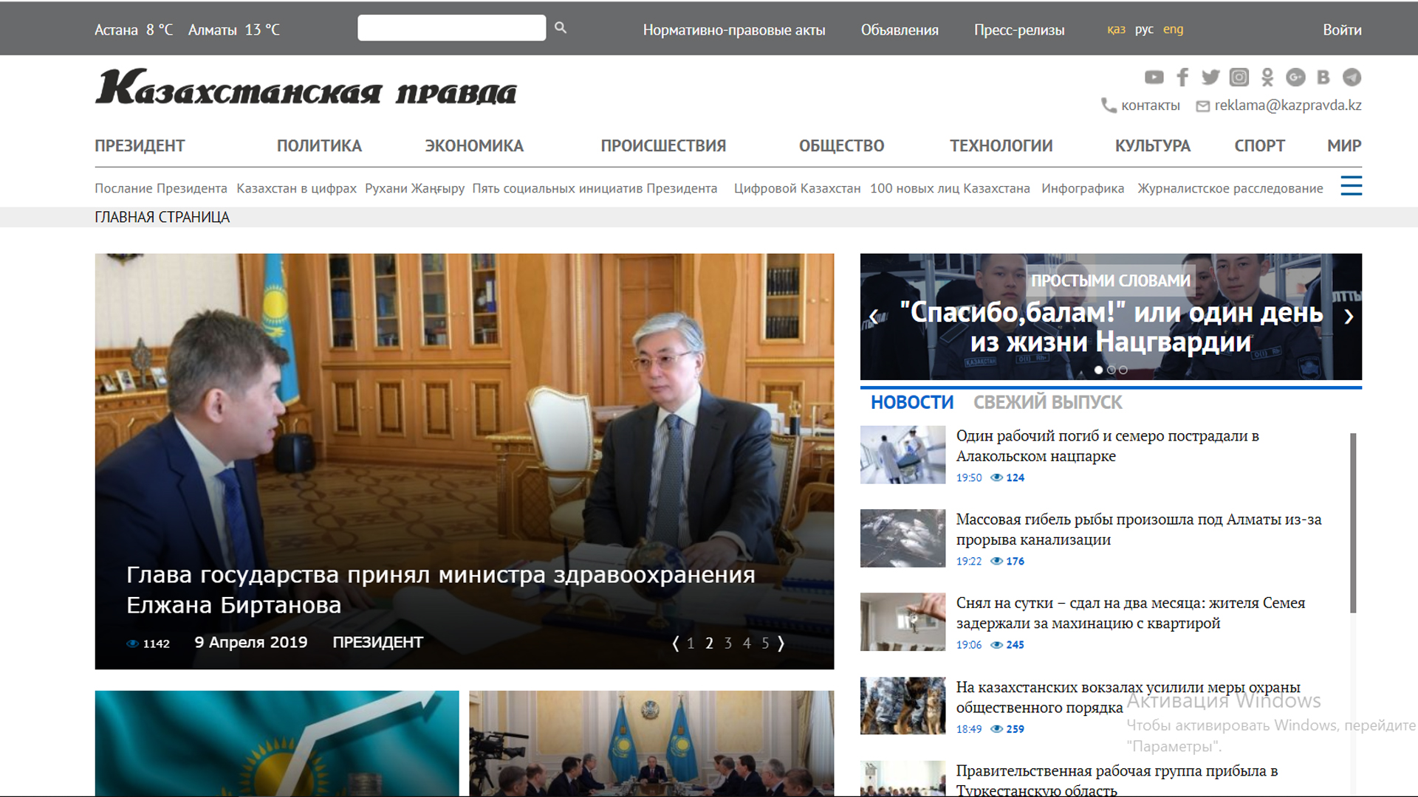1418x797 pixels.
Task: Open the Odnoklassniki social icon
Action: click(x=1267, y=77)
